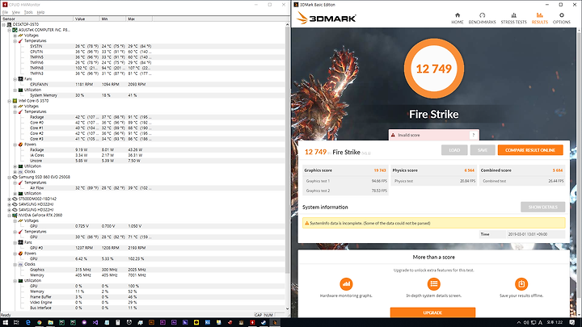This screenshot has height=327, width=582.
Task: Open the Windows Start menu
Action: (5, 322)
